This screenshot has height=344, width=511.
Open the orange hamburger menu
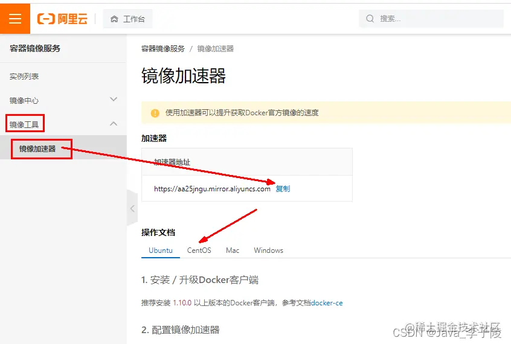[x=15, y=19]
